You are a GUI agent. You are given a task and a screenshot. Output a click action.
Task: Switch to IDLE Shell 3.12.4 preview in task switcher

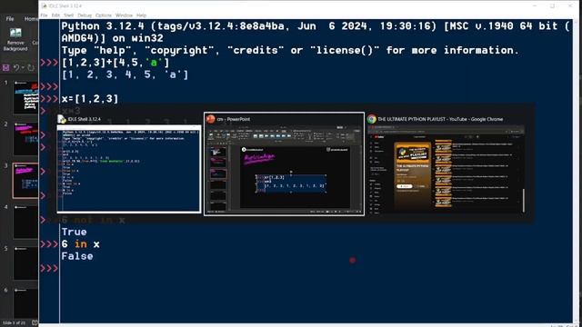point(129,169)
